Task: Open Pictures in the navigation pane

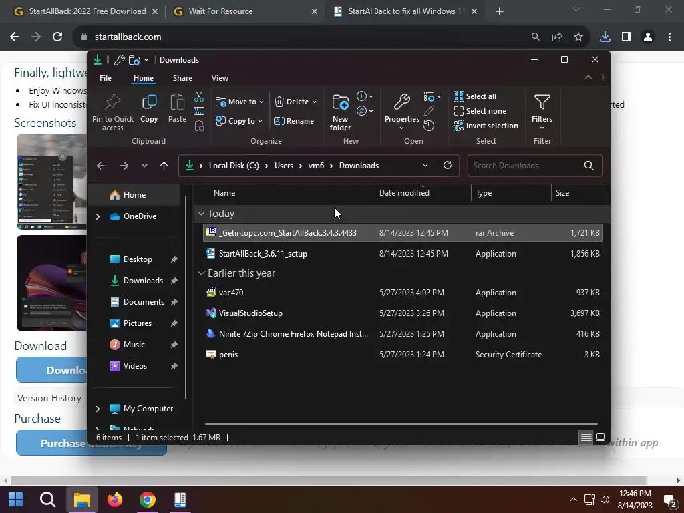Action: click(x=137, y=323)
